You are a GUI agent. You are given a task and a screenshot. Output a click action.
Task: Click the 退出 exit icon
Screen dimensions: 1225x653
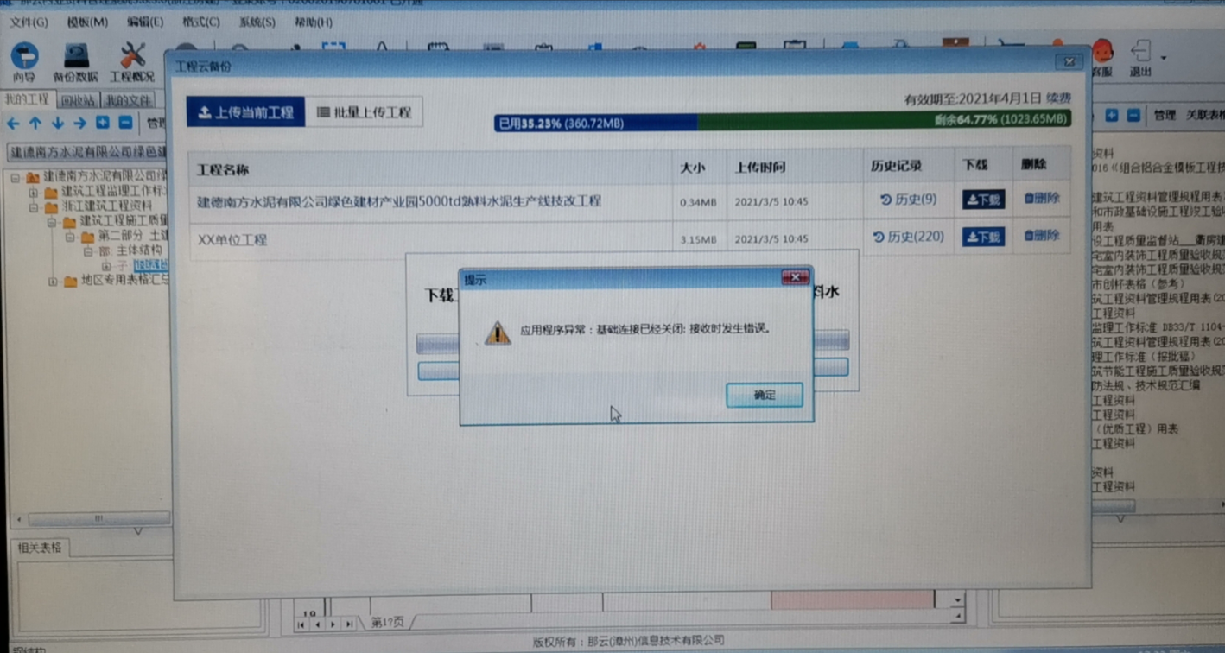[x=1140, y=57]
